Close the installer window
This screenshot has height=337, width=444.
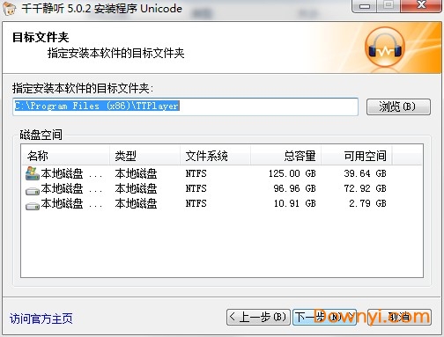421,5
